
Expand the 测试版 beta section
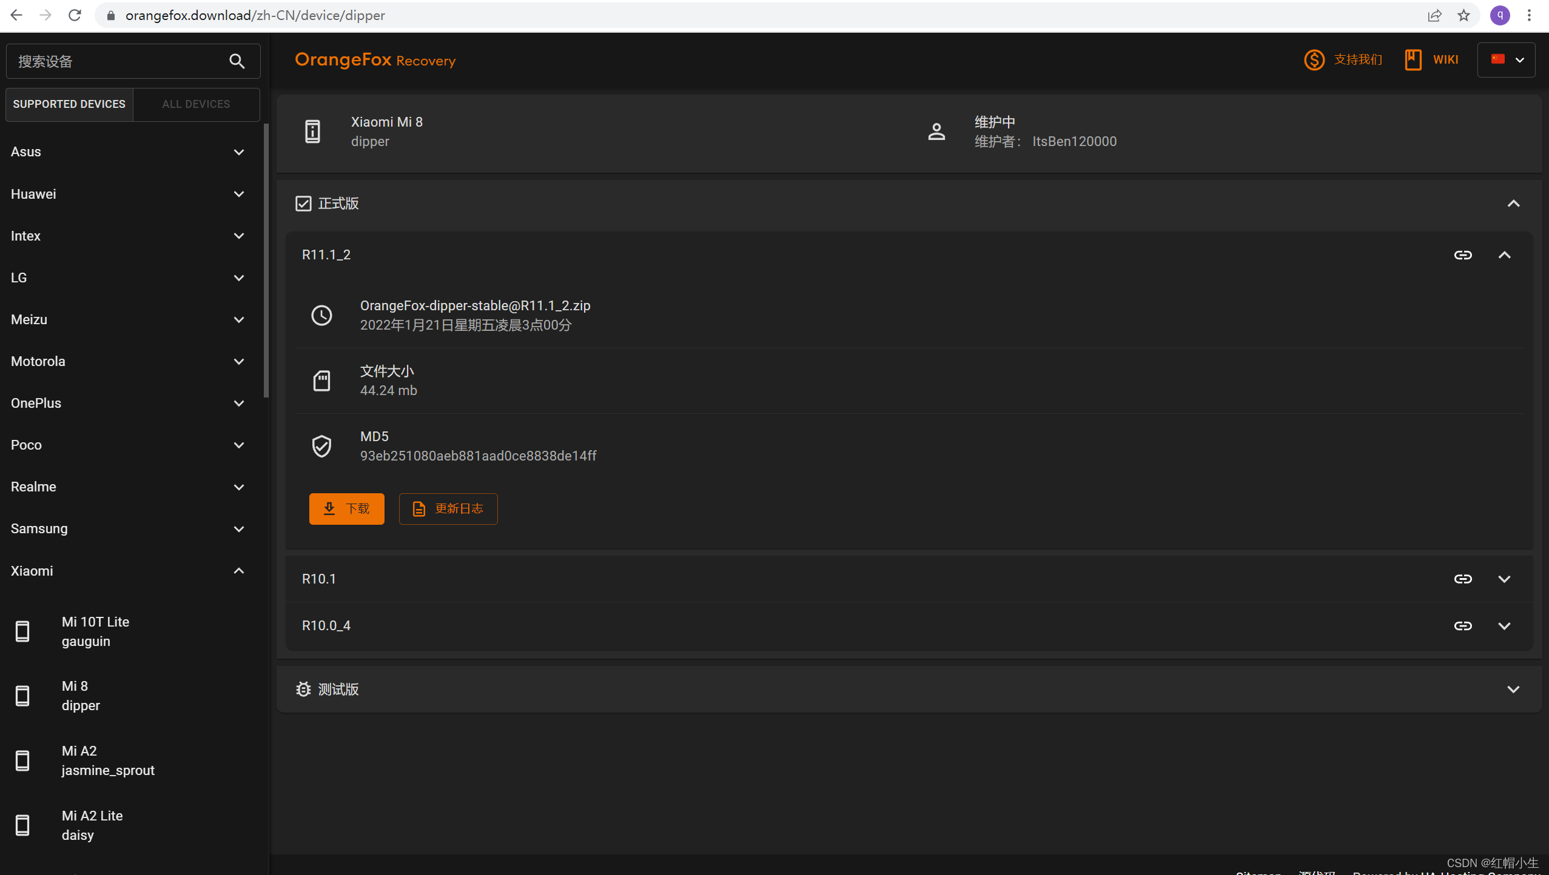(1513, 690)
